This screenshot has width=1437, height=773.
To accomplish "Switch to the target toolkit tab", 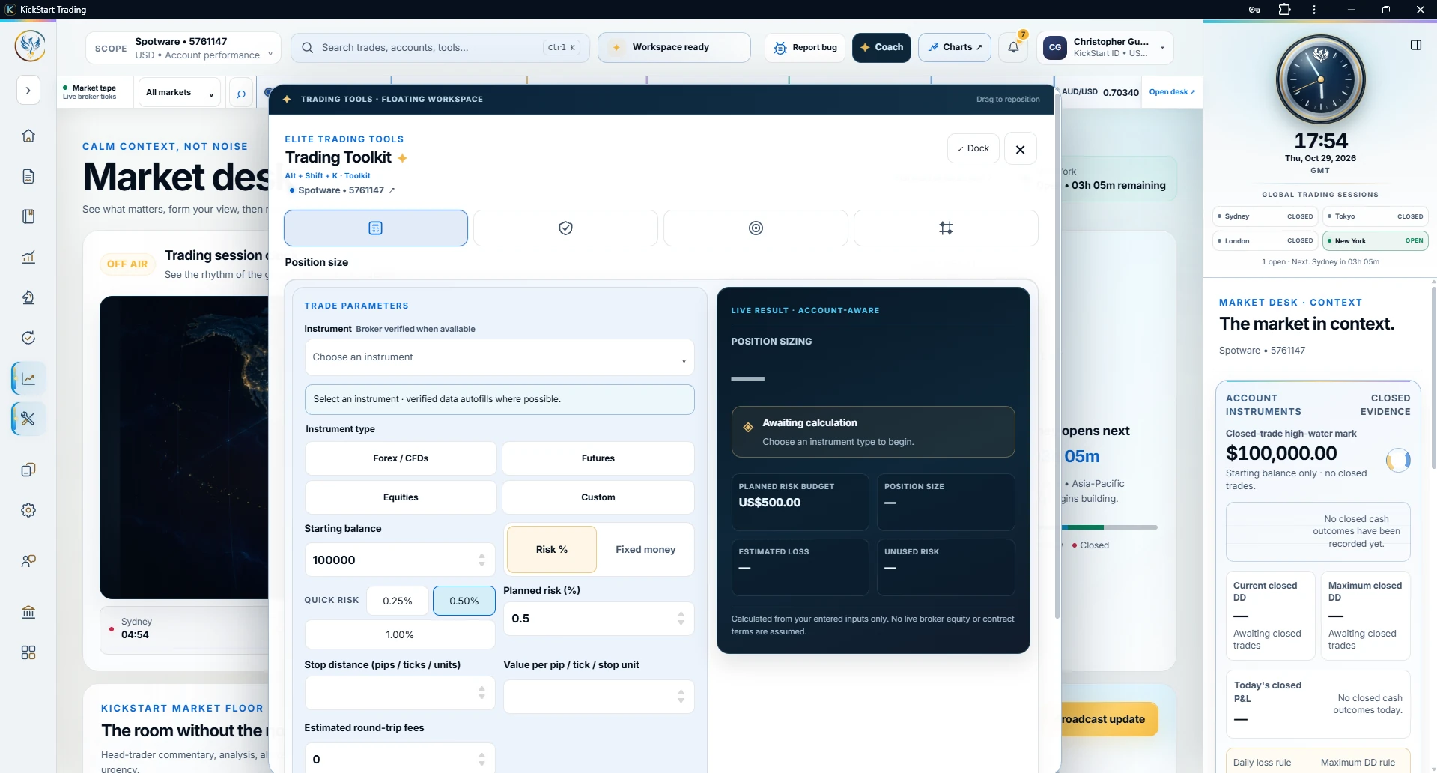I will (x=756, y=228).
